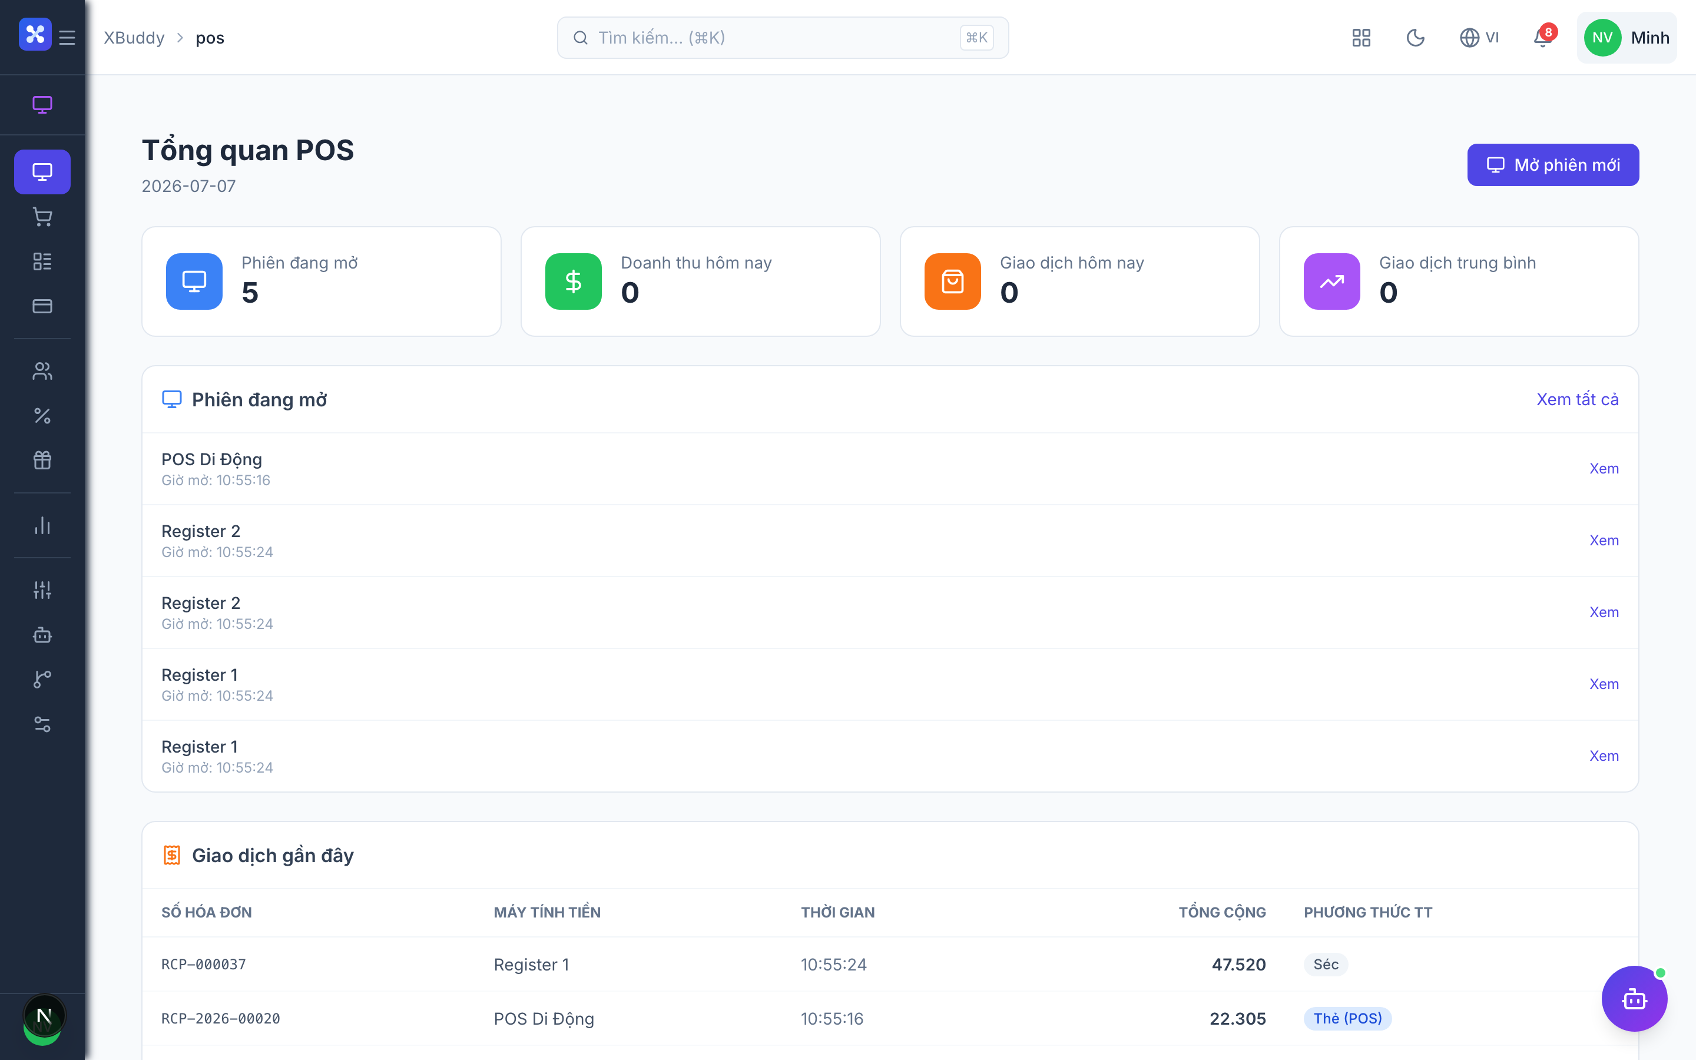Open the shopping cart sidebar icon
Image resolution: width=1696 pixels, height=1060 pixels.
tap(42, 217)
